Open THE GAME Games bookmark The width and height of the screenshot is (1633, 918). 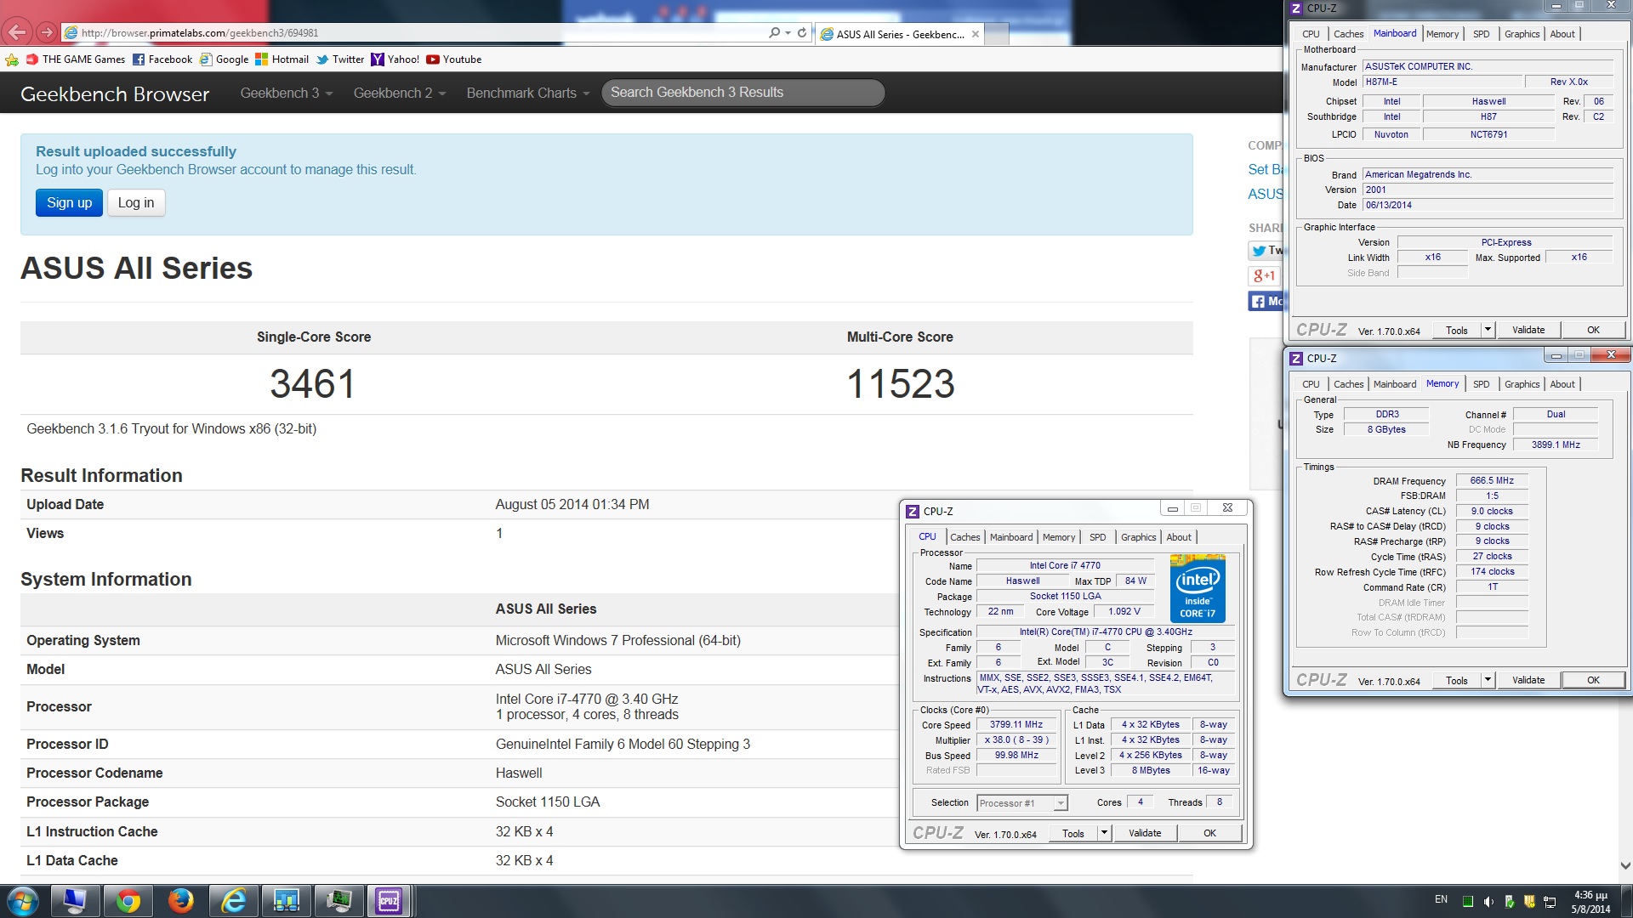[76, 59]
